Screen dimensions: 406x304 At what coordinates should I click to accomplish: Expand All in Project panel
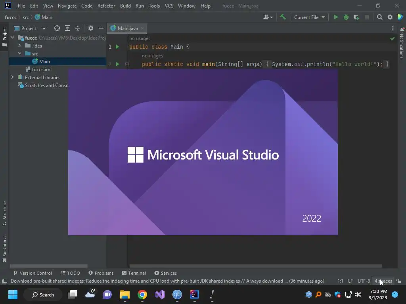pyautogui.click(x=67, y=28)
